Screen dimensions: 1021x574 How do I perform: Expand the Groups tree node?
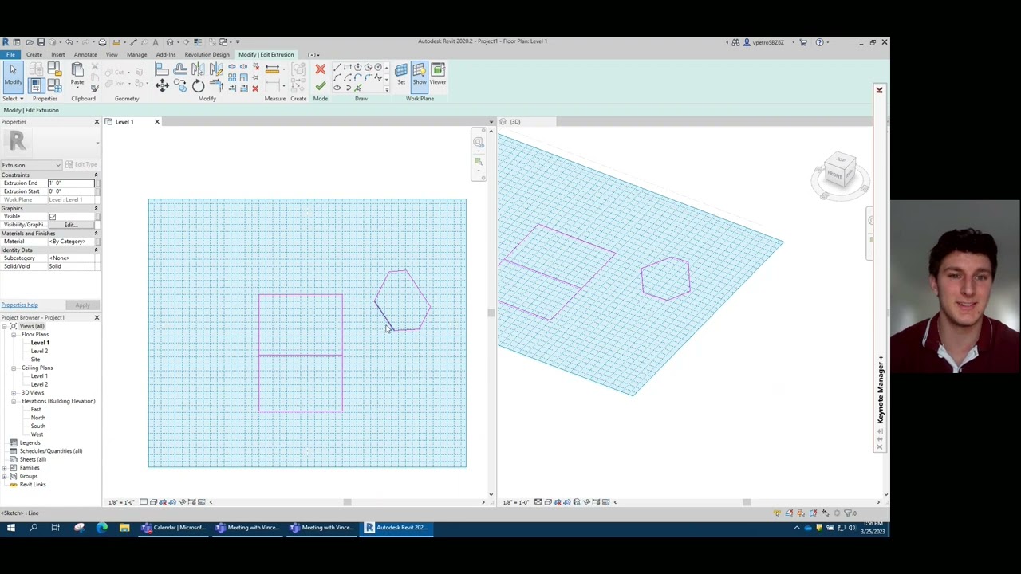point(4,476)
